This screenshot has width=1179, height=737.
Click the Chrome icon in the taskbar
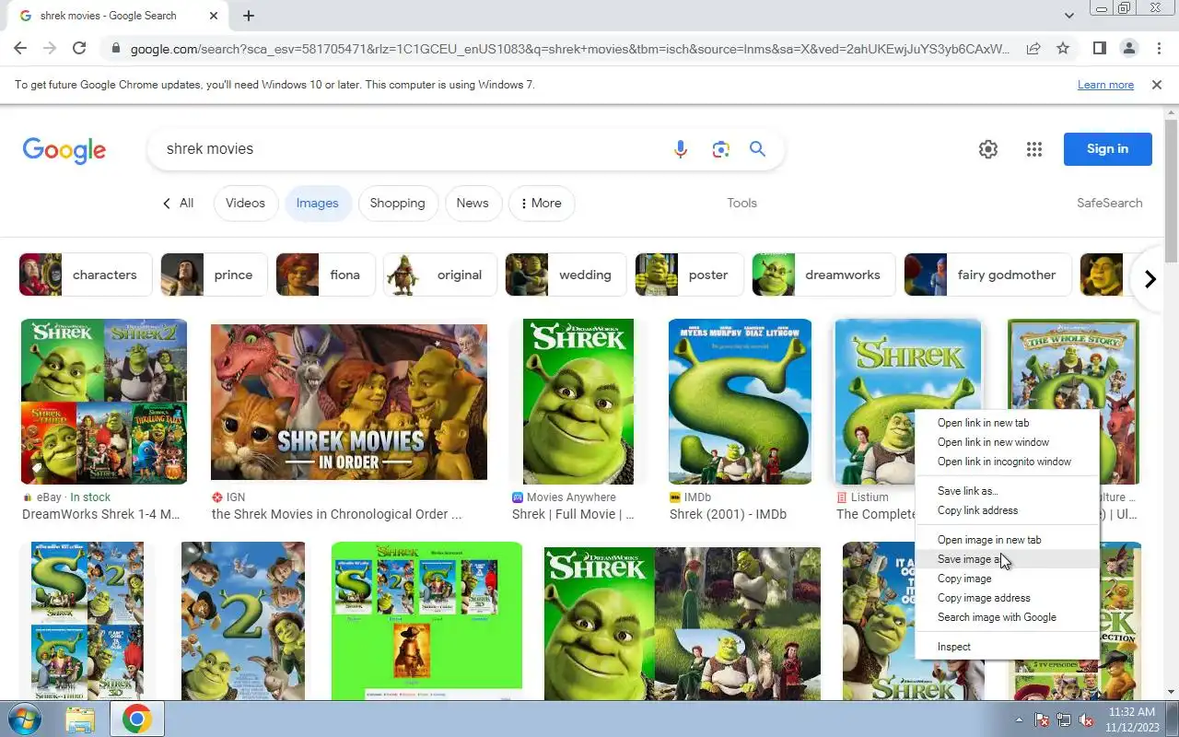137,719
